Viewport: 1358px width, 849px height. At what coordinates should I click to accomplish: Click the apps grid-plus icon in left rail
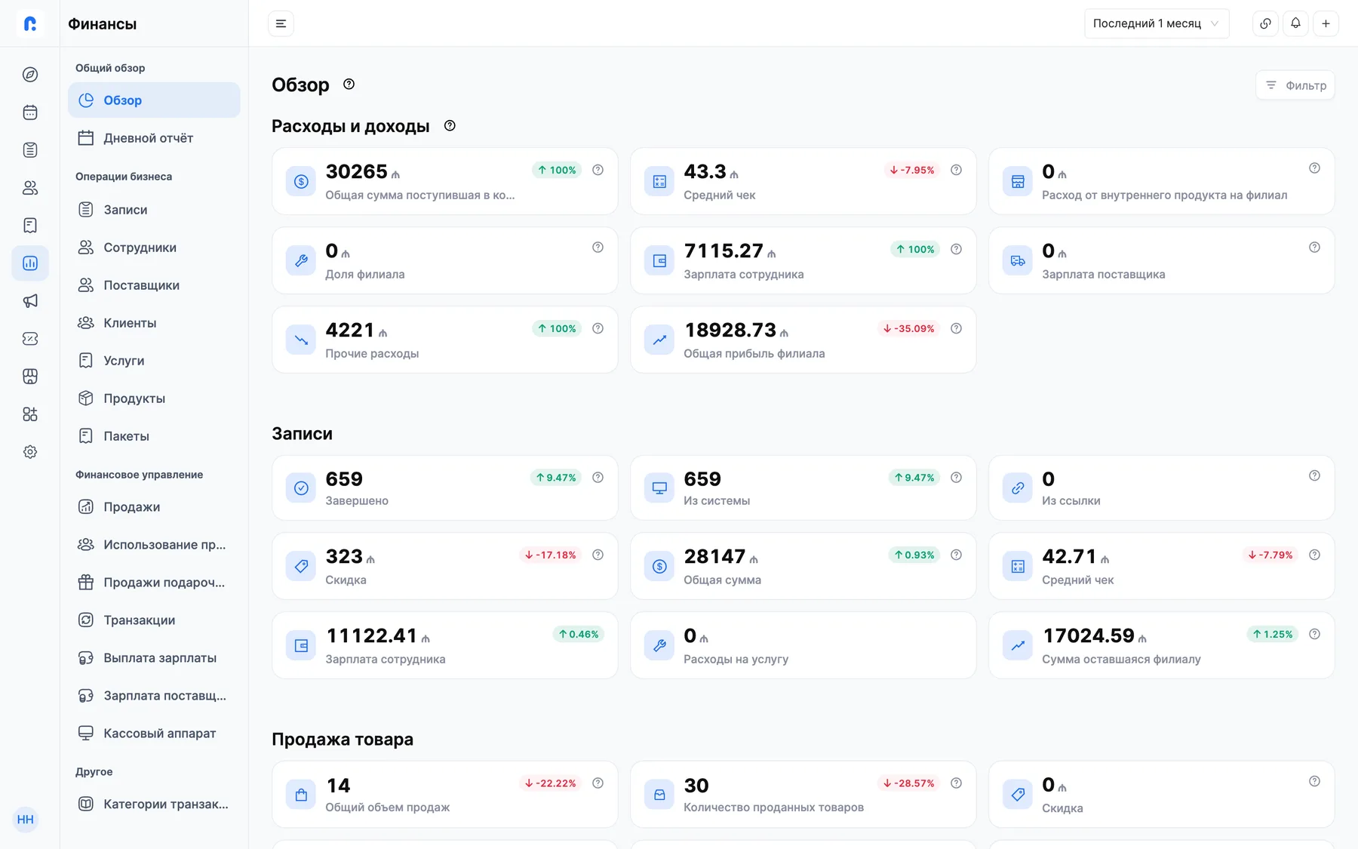pyautogui.click(x=30, y=414)
